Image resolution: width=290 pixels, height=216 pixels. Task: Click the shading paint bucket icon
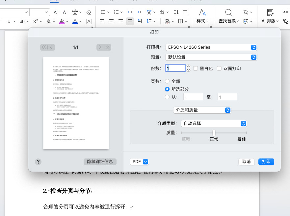(168, 21)
